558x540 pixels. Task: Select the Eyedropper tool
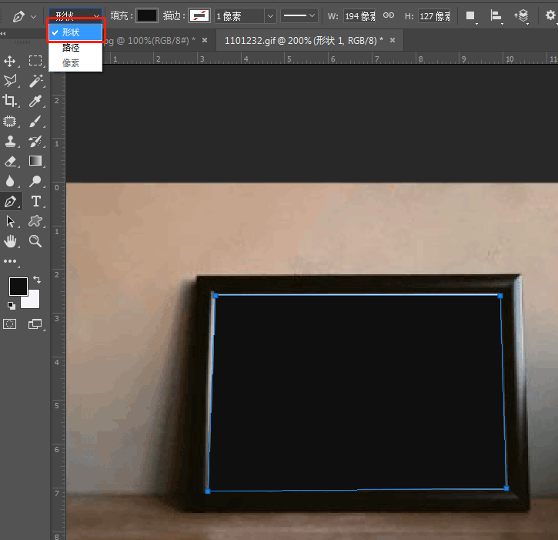tap(35, 101)
